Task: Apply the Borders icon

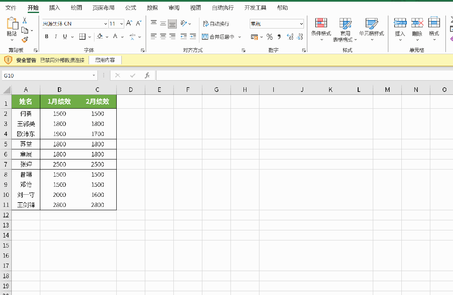Action: pos(82,37)
